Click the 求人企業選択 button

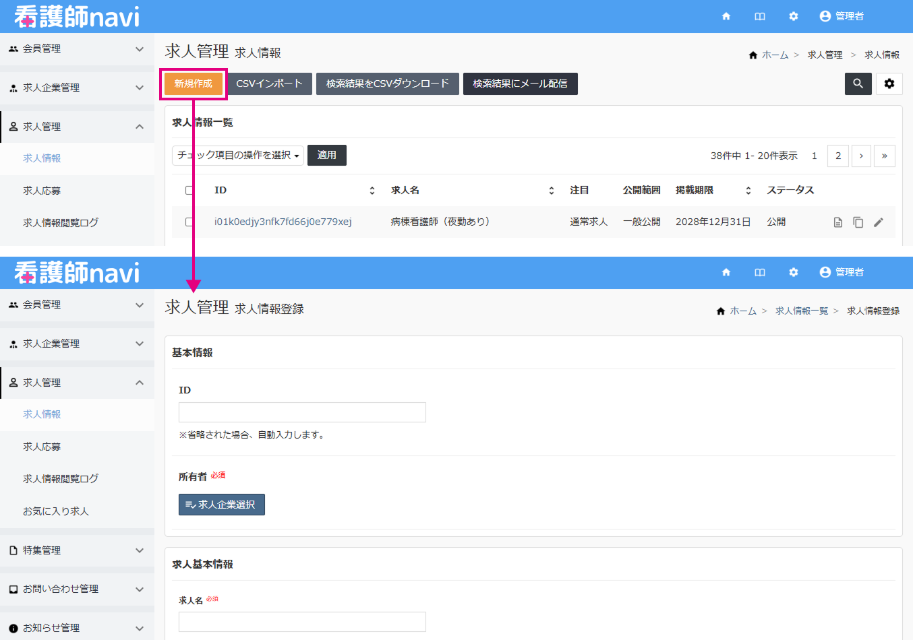point(222,505)
